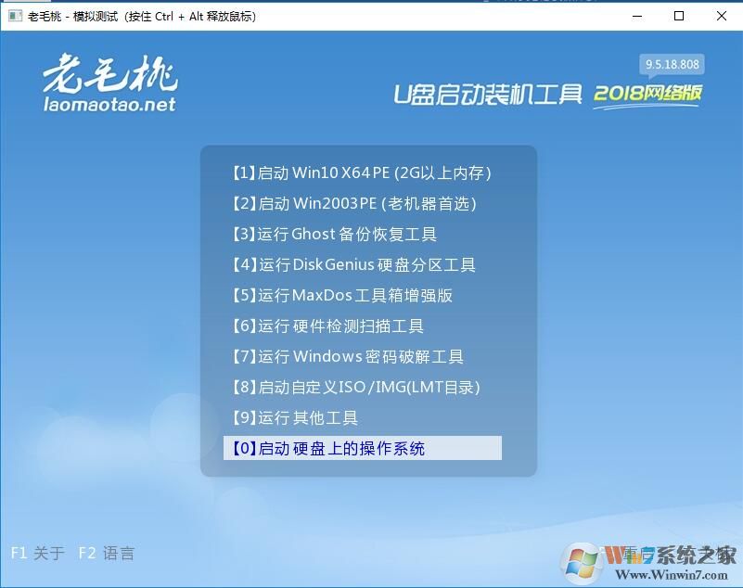Run option 5 MaxDos toolbox enhanced edition
Screen dimensions: 743x588
tap(342, 295)
